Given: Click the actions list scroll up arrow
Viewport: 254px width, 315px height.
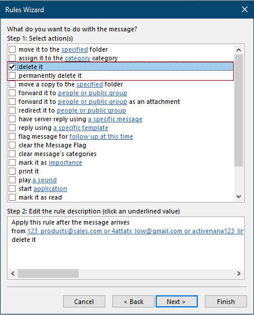Looking at the screenshot, I should click(x=238, y=50).
